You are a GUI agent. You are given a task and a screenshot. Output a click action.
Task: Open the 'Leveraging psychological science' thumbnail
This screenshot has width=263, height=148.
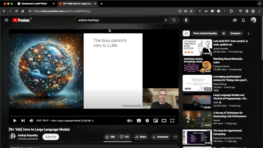pyautogui.click(x=197, y=83)
